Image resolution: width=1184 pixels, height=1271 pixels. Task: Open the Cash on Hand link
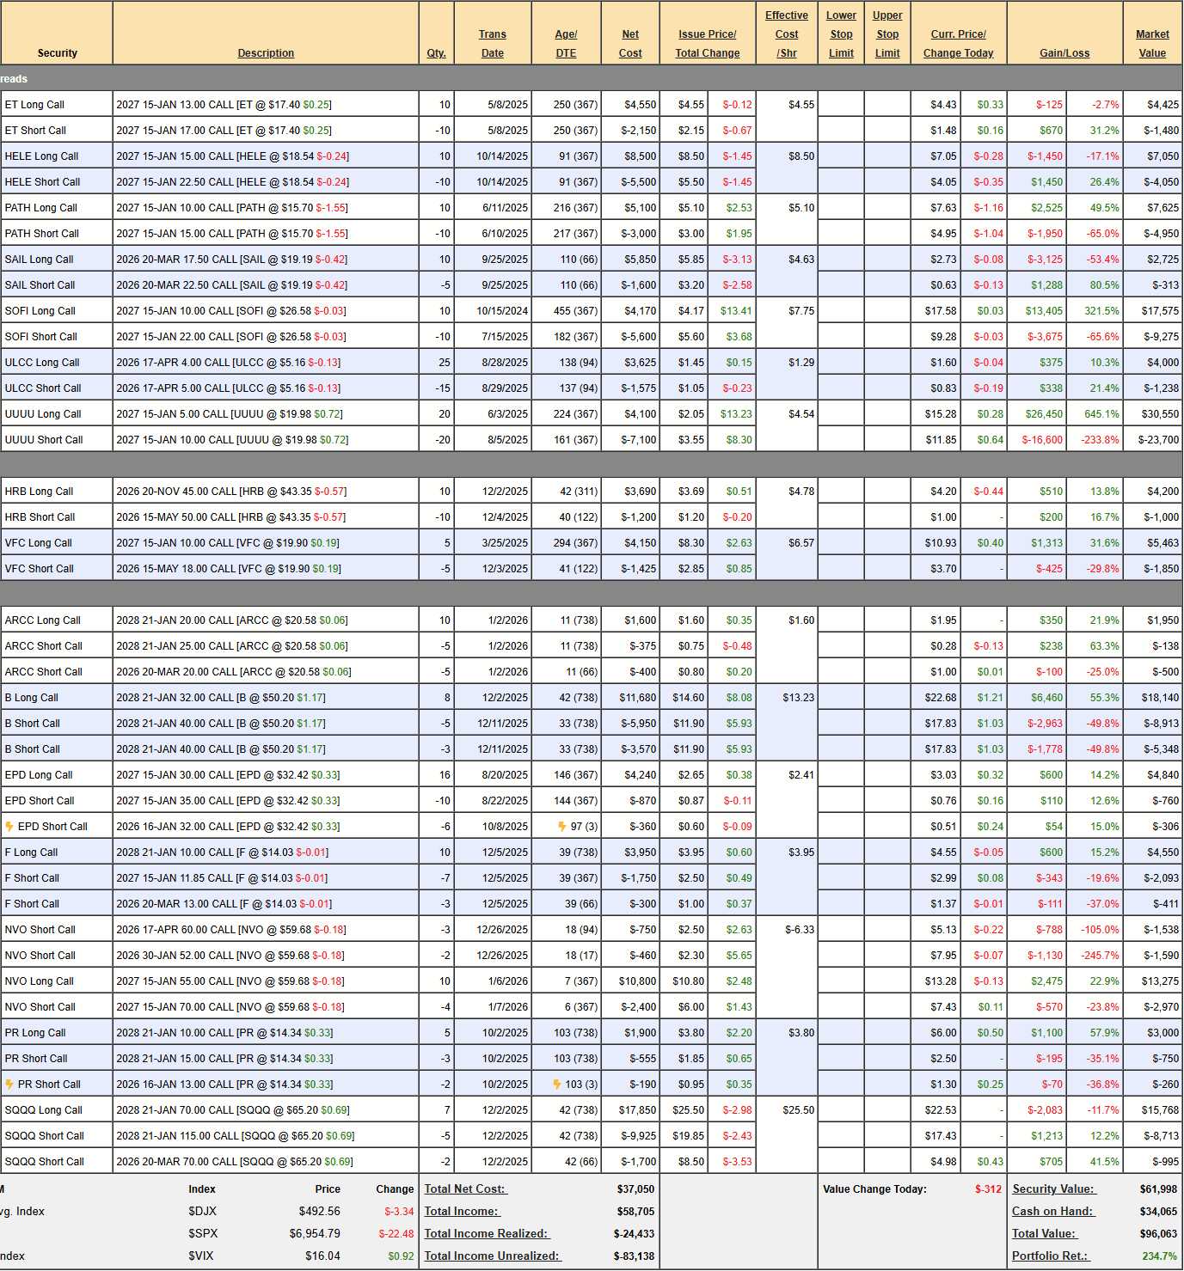pos(1052,1212)
